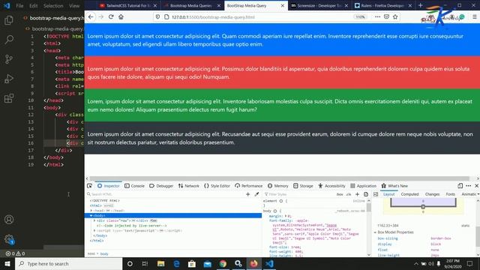This screenshot has height=270, width=480.
Task: Switch to Network tab in DevTools
Action: [188, 186]
